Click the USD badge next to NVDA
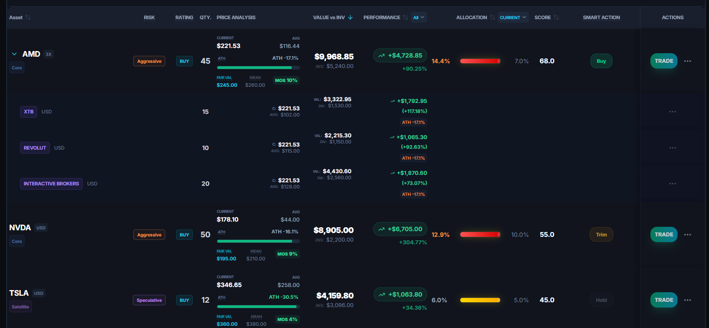 click(41, 228)
